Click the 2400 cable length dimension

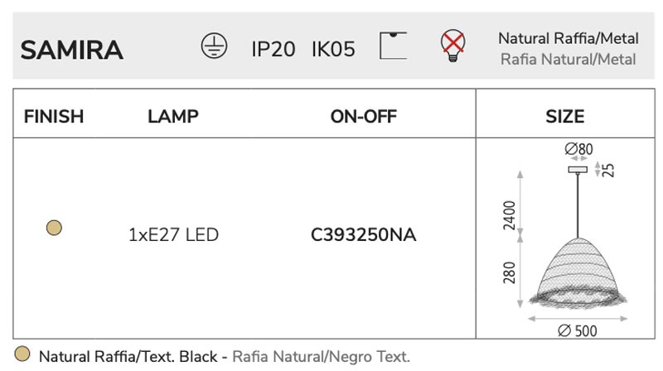[x=510, y=215]
